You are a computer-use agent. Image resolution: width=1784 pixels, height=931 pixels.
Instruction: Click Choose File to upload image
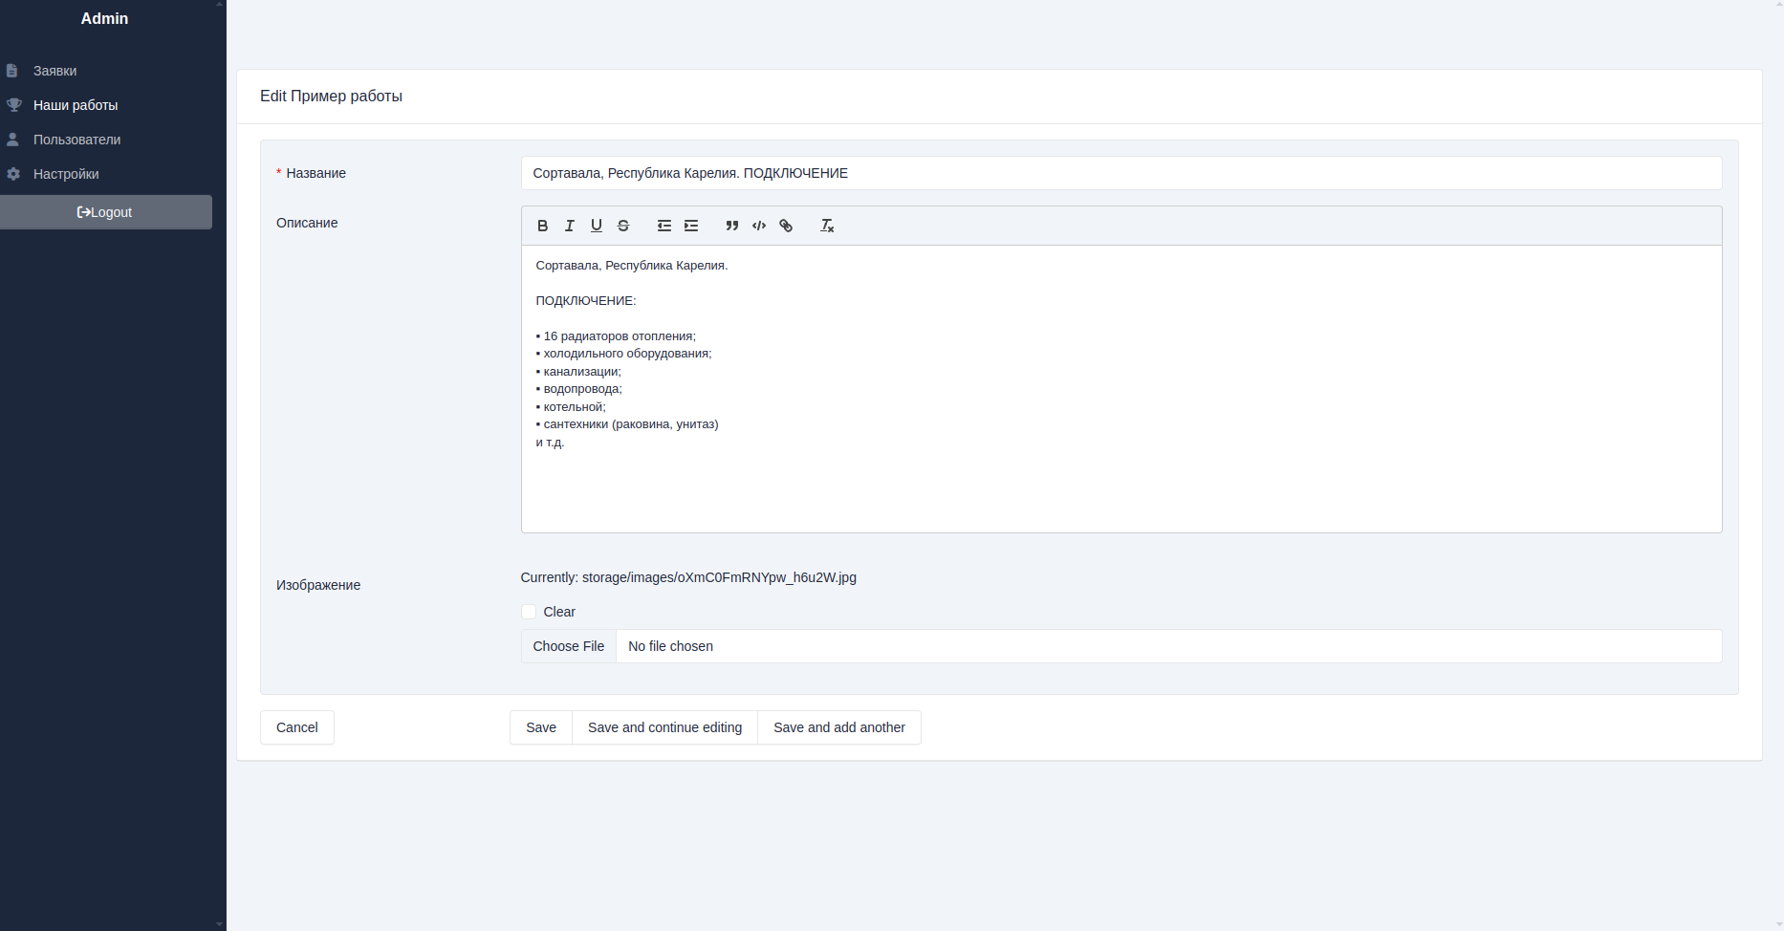(x=569, y=646)
